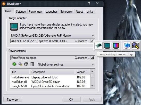Expand Customize arrow next to 448-bit GT200
The width and height of the screenshot is (141, 105).
click(x=92, y=41)
